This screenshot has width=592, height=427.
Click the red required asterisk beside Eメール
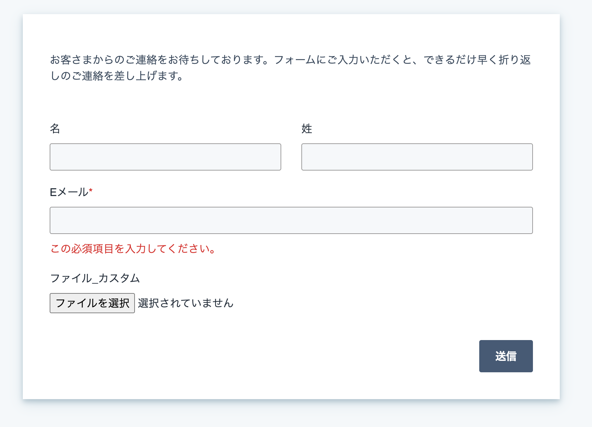coord(91,190)
